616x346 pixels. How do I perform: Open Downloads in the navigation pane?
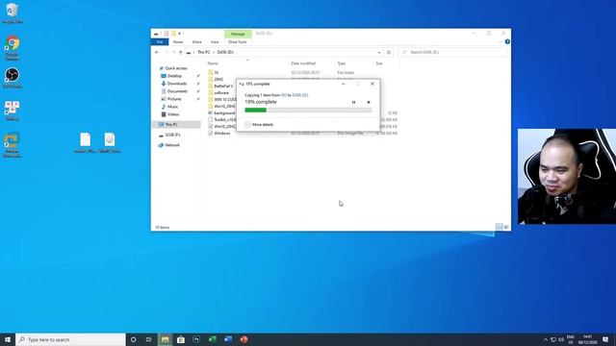tap(174, 84)
